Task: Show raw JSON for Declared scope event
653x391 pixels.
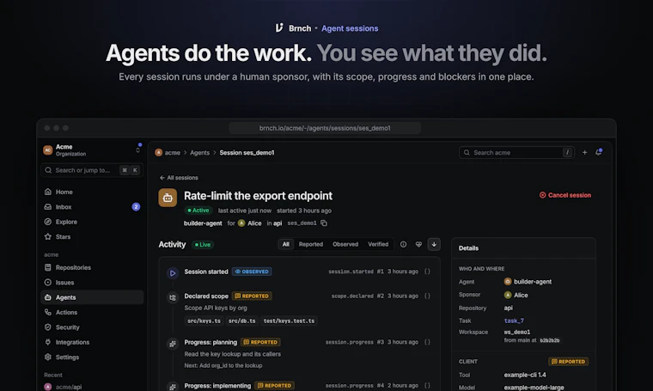Action: 427,296
